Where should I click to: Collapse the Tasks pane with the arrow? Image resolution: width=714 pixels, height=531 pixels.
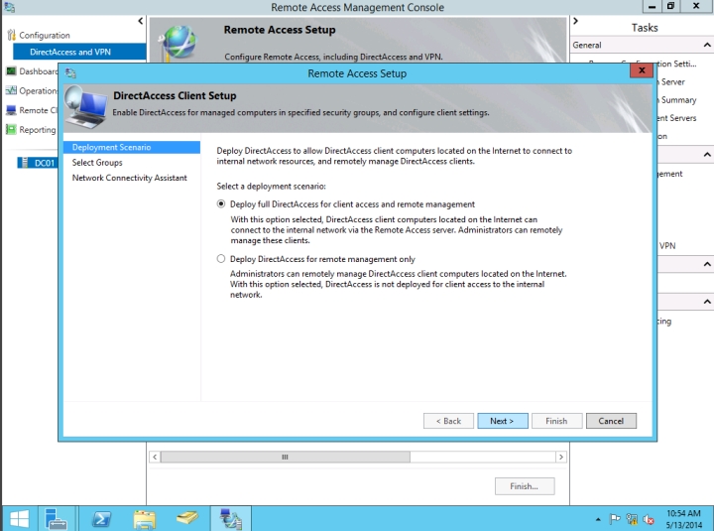[x=576, y=21]
